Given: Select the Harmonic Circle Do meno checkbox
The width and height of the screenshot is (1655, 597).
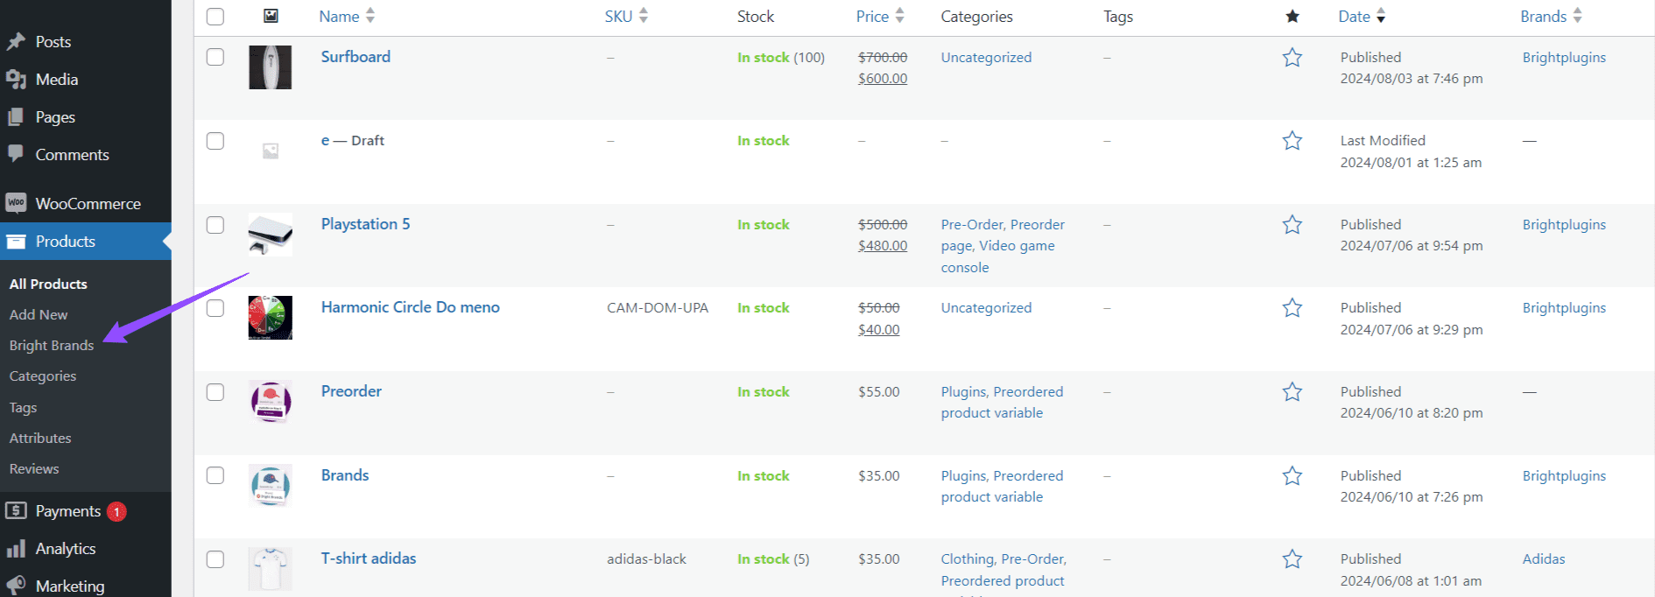Looking at the screenshot, I should [x=215, y=308].
